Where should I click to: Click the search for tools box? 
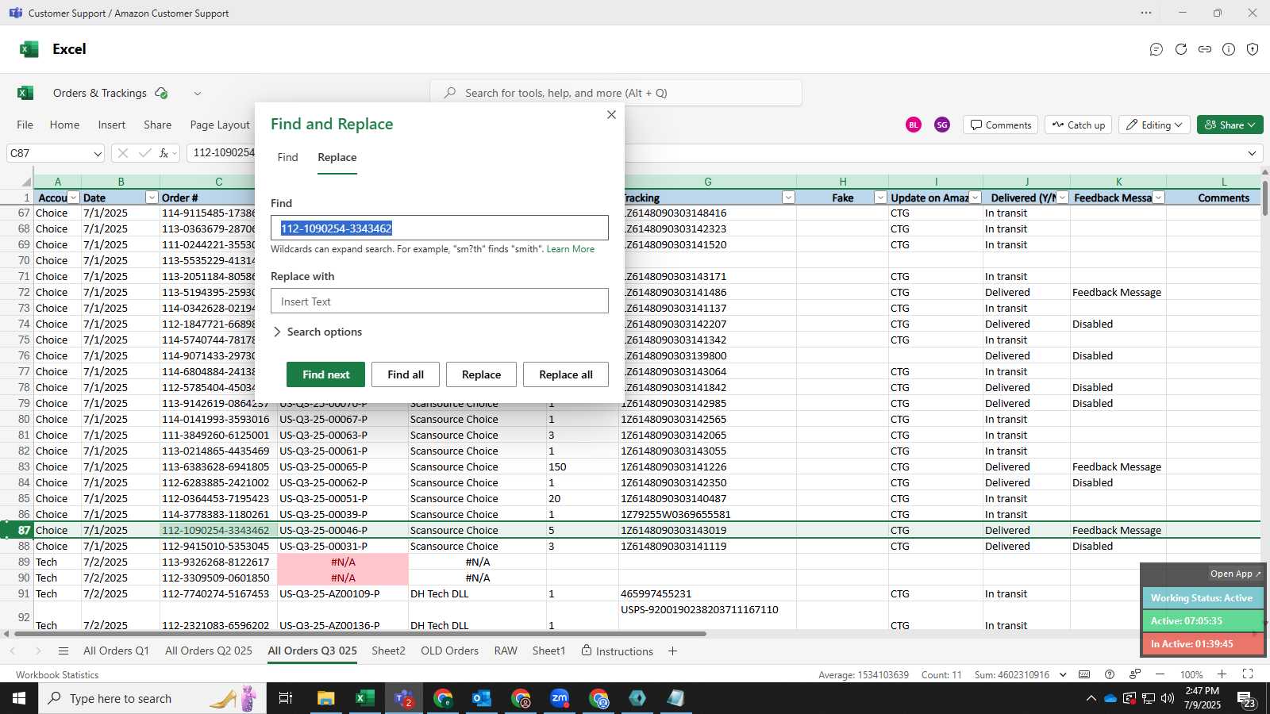pyautogui.click(x=616, y=93)
